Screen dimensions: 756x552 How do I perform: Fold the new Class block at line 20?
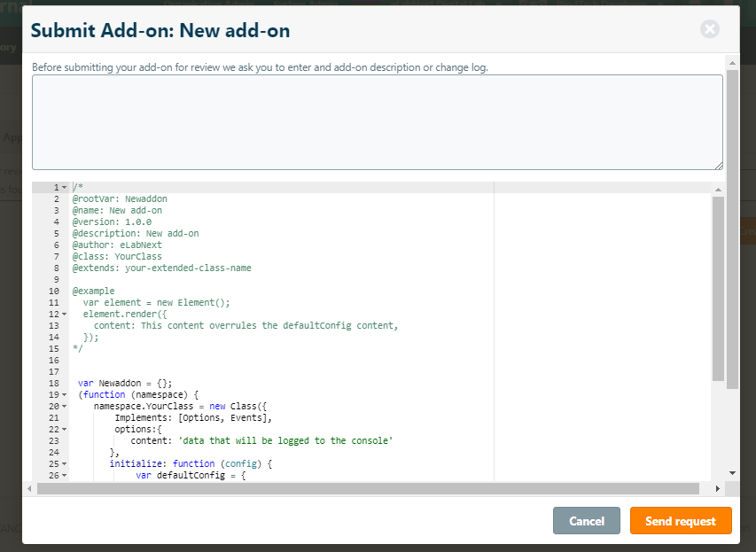coord(64,406)
